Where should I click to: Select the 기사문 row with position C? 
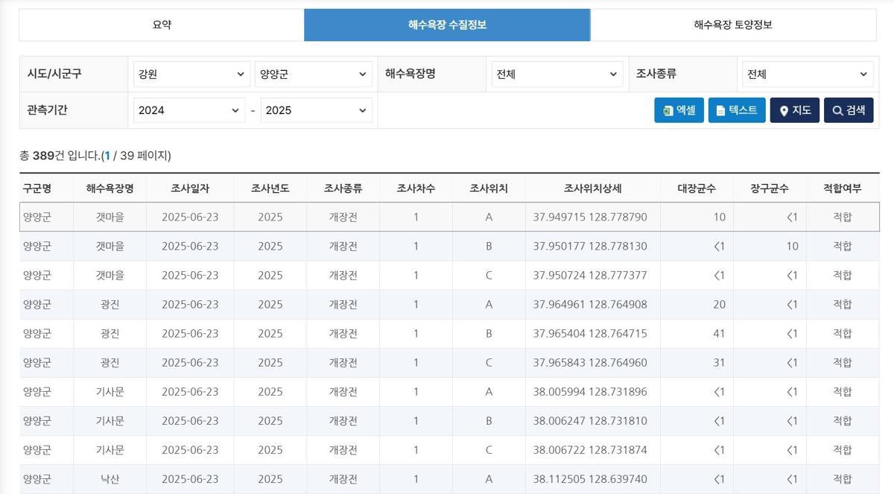(448, 450)
